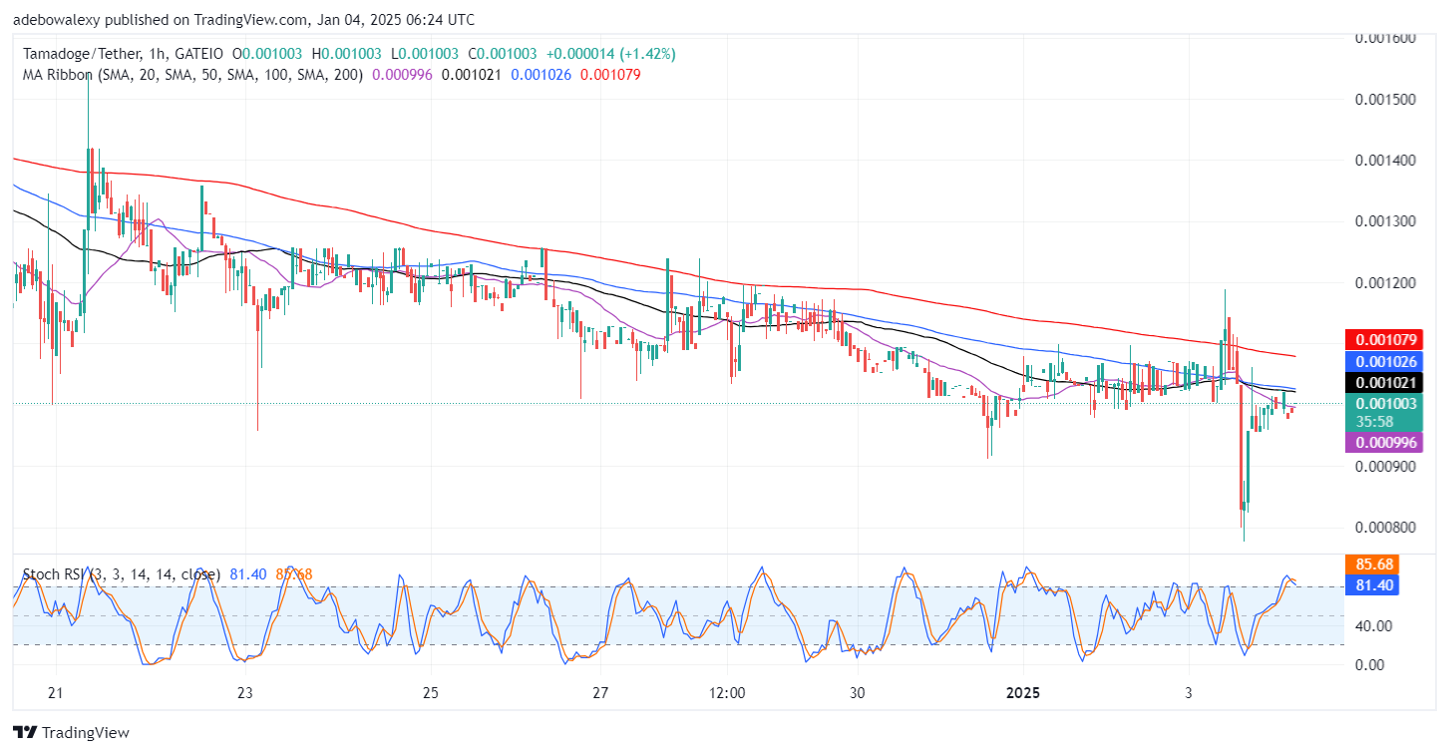Click the purple SMA 20 value 0.000996 in legend

coord(402,75)
